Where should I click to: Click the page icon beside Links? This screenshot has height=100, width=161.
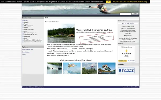coord(23,38)
